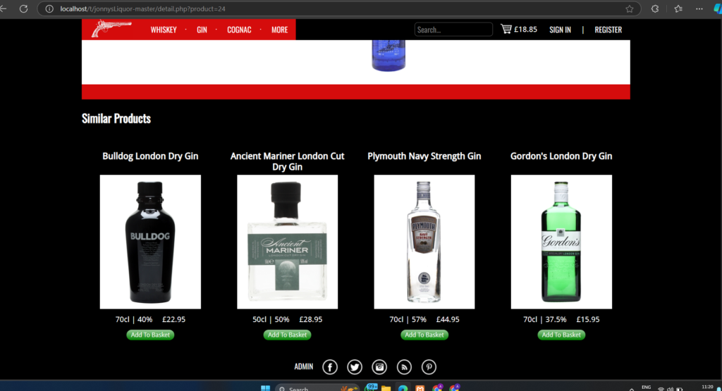Click the Ancient Mariner bottle image

click(x=288, y=242)
